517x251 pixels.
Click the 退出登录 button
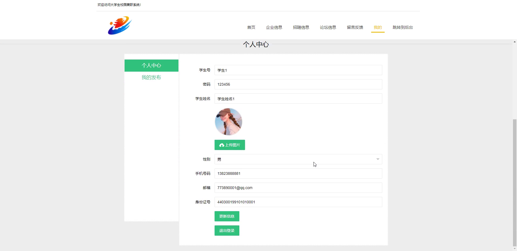pyautogui.click(x=227, y=231)
